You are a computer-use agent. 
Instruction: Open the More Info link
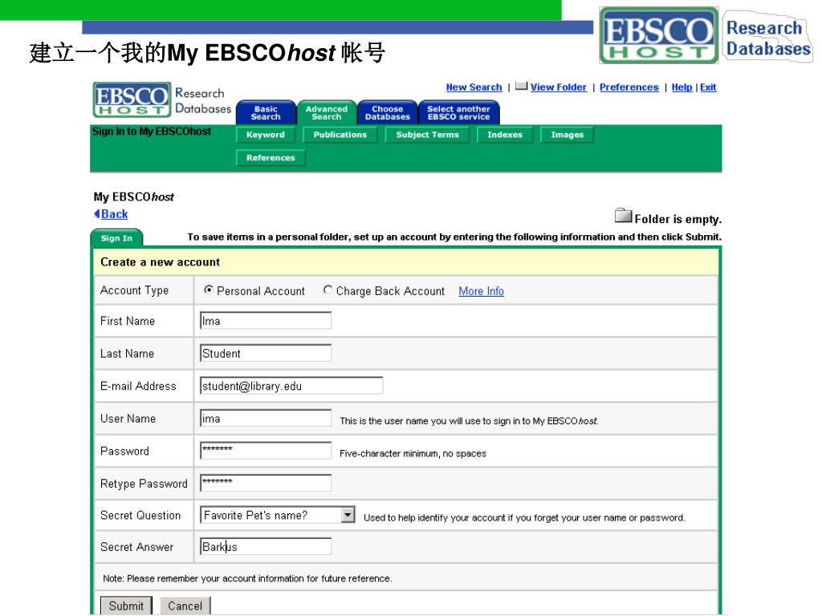482,291
